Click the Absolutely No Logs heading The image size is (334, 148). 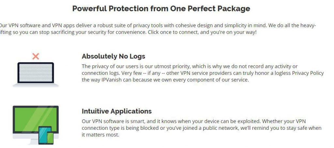[x=114, y=56]
